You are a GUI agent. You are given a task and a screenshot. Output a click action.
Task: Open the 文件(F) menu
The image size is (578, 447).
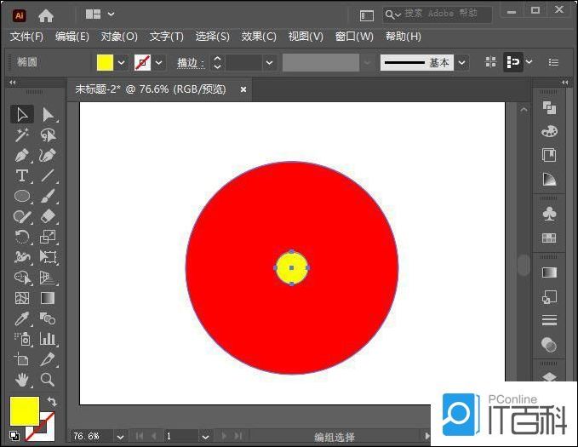click(26, 37)
